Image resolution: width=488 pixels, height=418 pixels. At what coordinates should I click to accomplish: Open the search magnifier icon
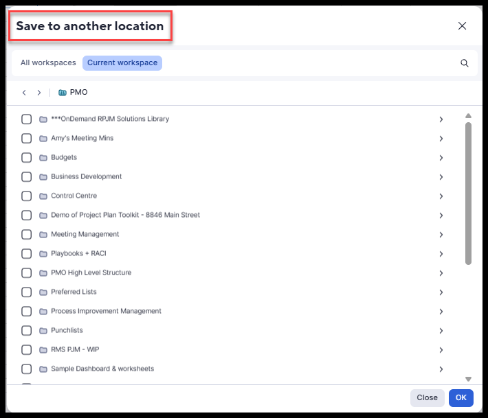[465, 63]
